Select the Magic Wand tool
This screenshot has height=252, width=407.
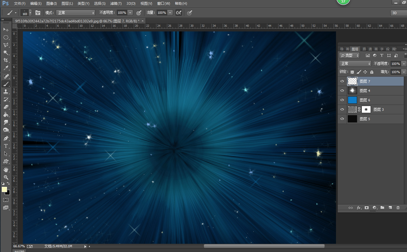[6, 53]
